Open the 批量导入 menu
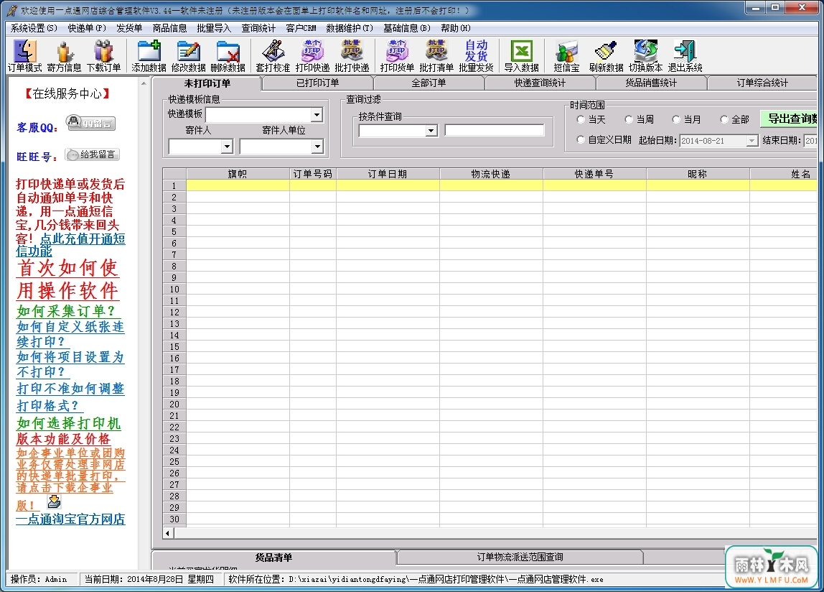 214,28
